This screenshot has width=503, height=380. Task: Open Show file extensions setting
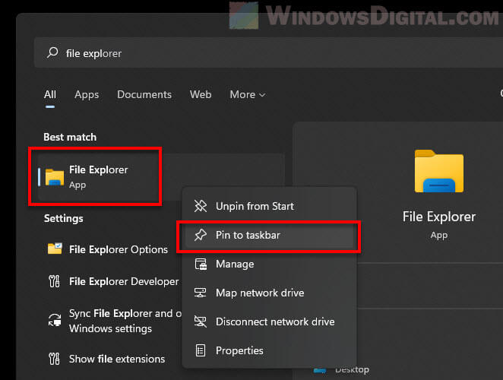(x=117, y=359)
